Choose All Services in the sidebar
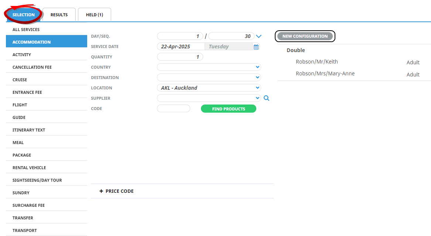This screenshot has height=236, width=431. tap(26, 30)
